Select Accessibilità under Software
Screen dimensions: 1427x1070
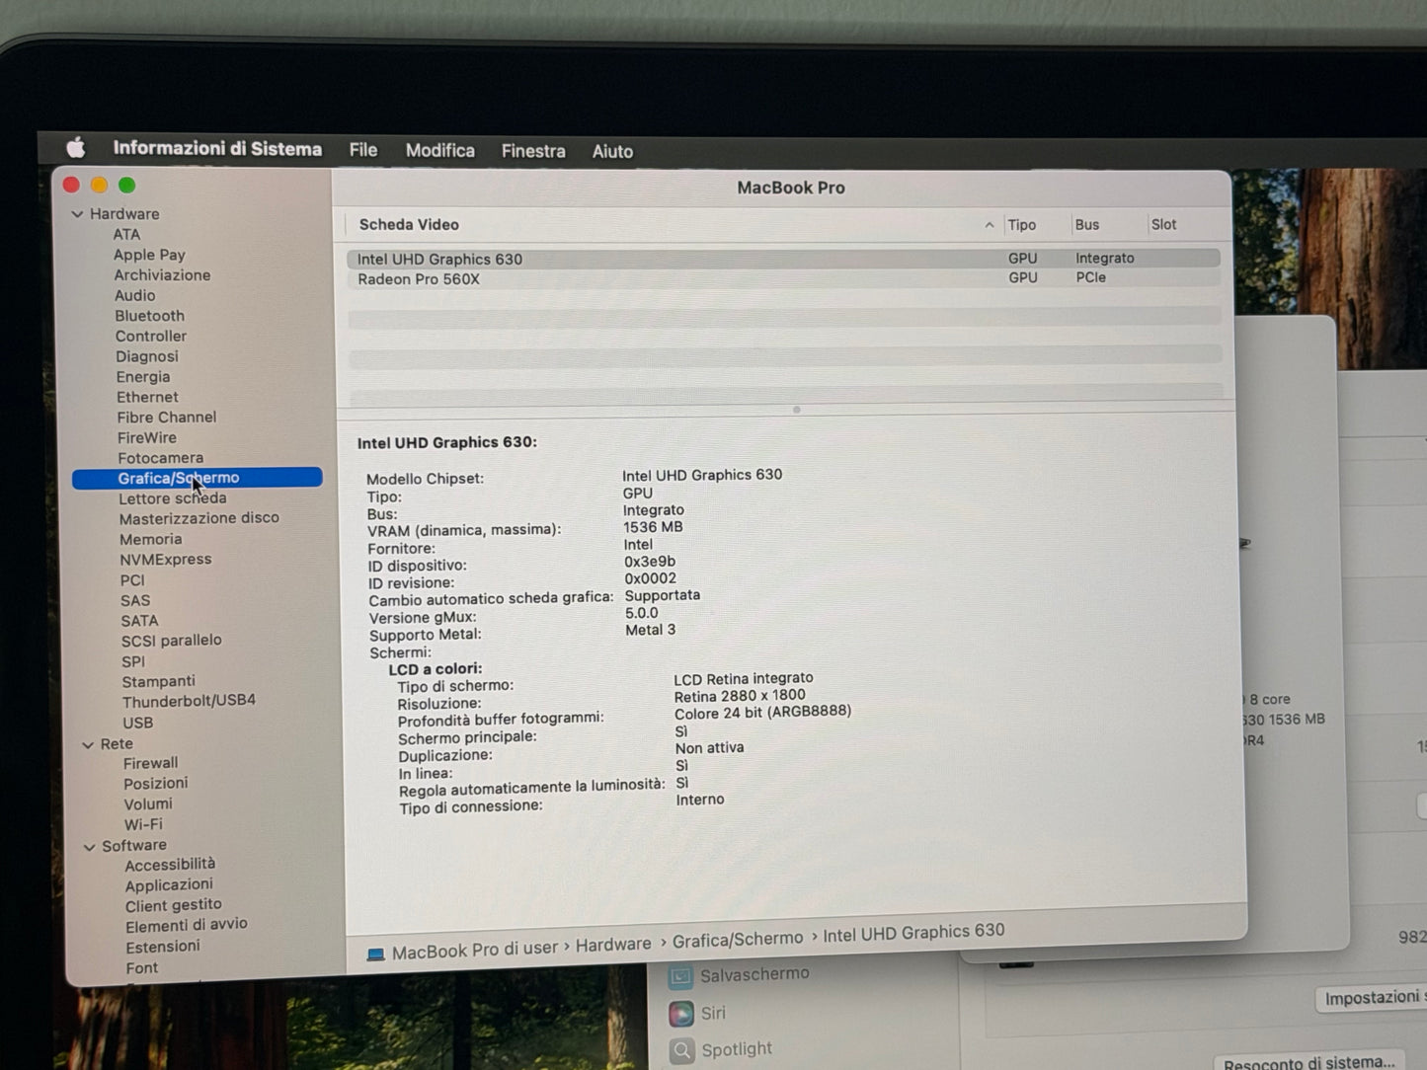[170, 865]
